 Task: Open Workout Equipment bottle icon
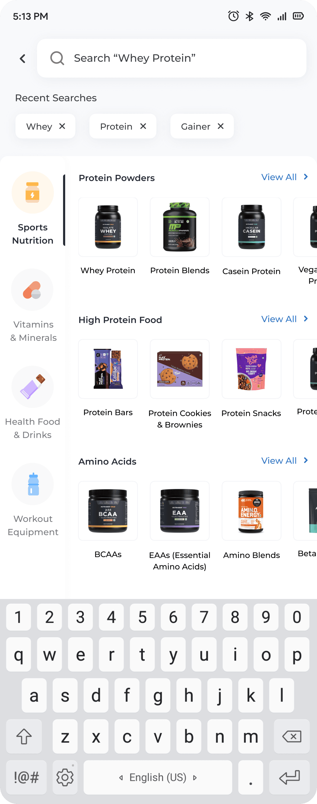point(33,484)
